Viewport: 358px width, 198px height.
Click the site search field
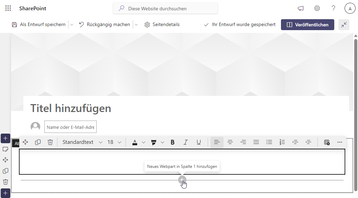[165, 9]
